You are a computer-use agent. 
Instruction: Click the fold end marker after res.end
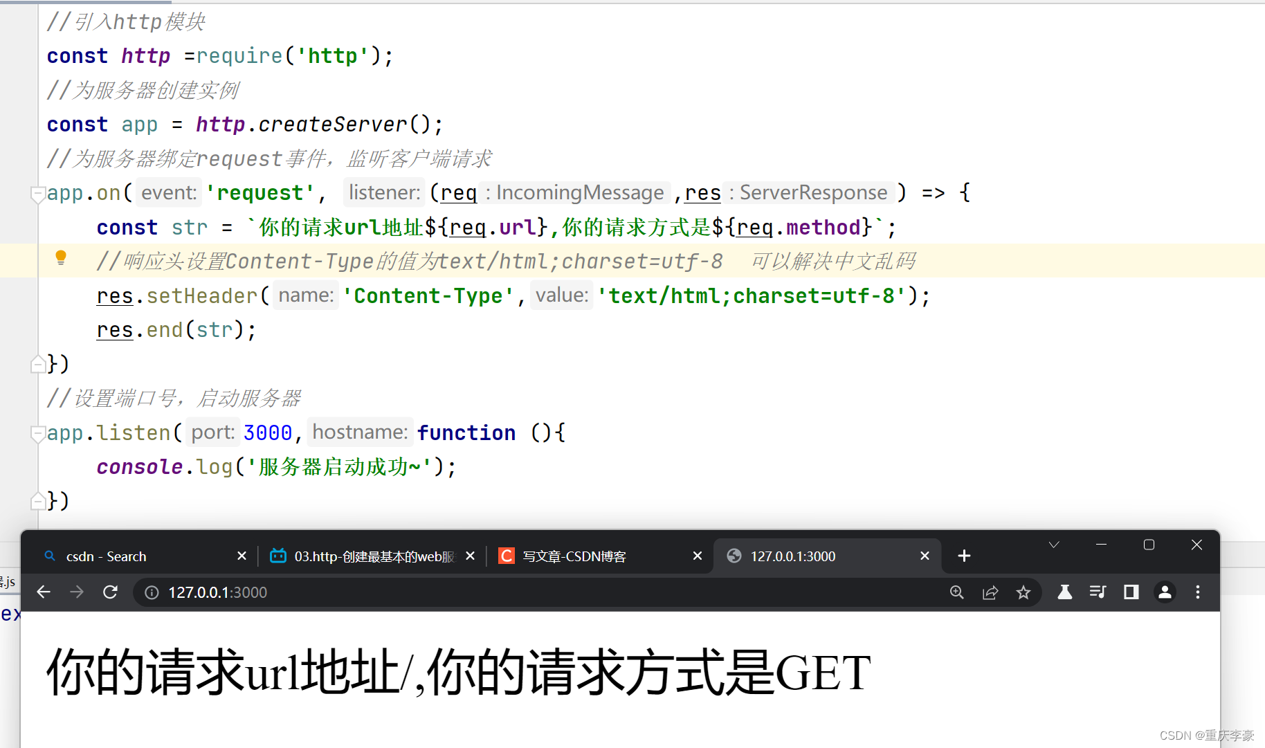(x=38, y=363)
